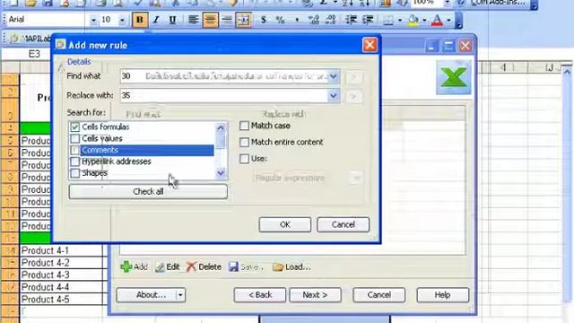The image size is (574, 323).
Task: Enable Match entire content option
Action: [244, 142]
